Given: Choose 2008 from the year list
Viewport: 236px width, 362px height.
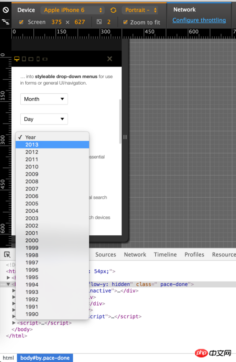Looking at the screenshot, I should tap(52, 182).
